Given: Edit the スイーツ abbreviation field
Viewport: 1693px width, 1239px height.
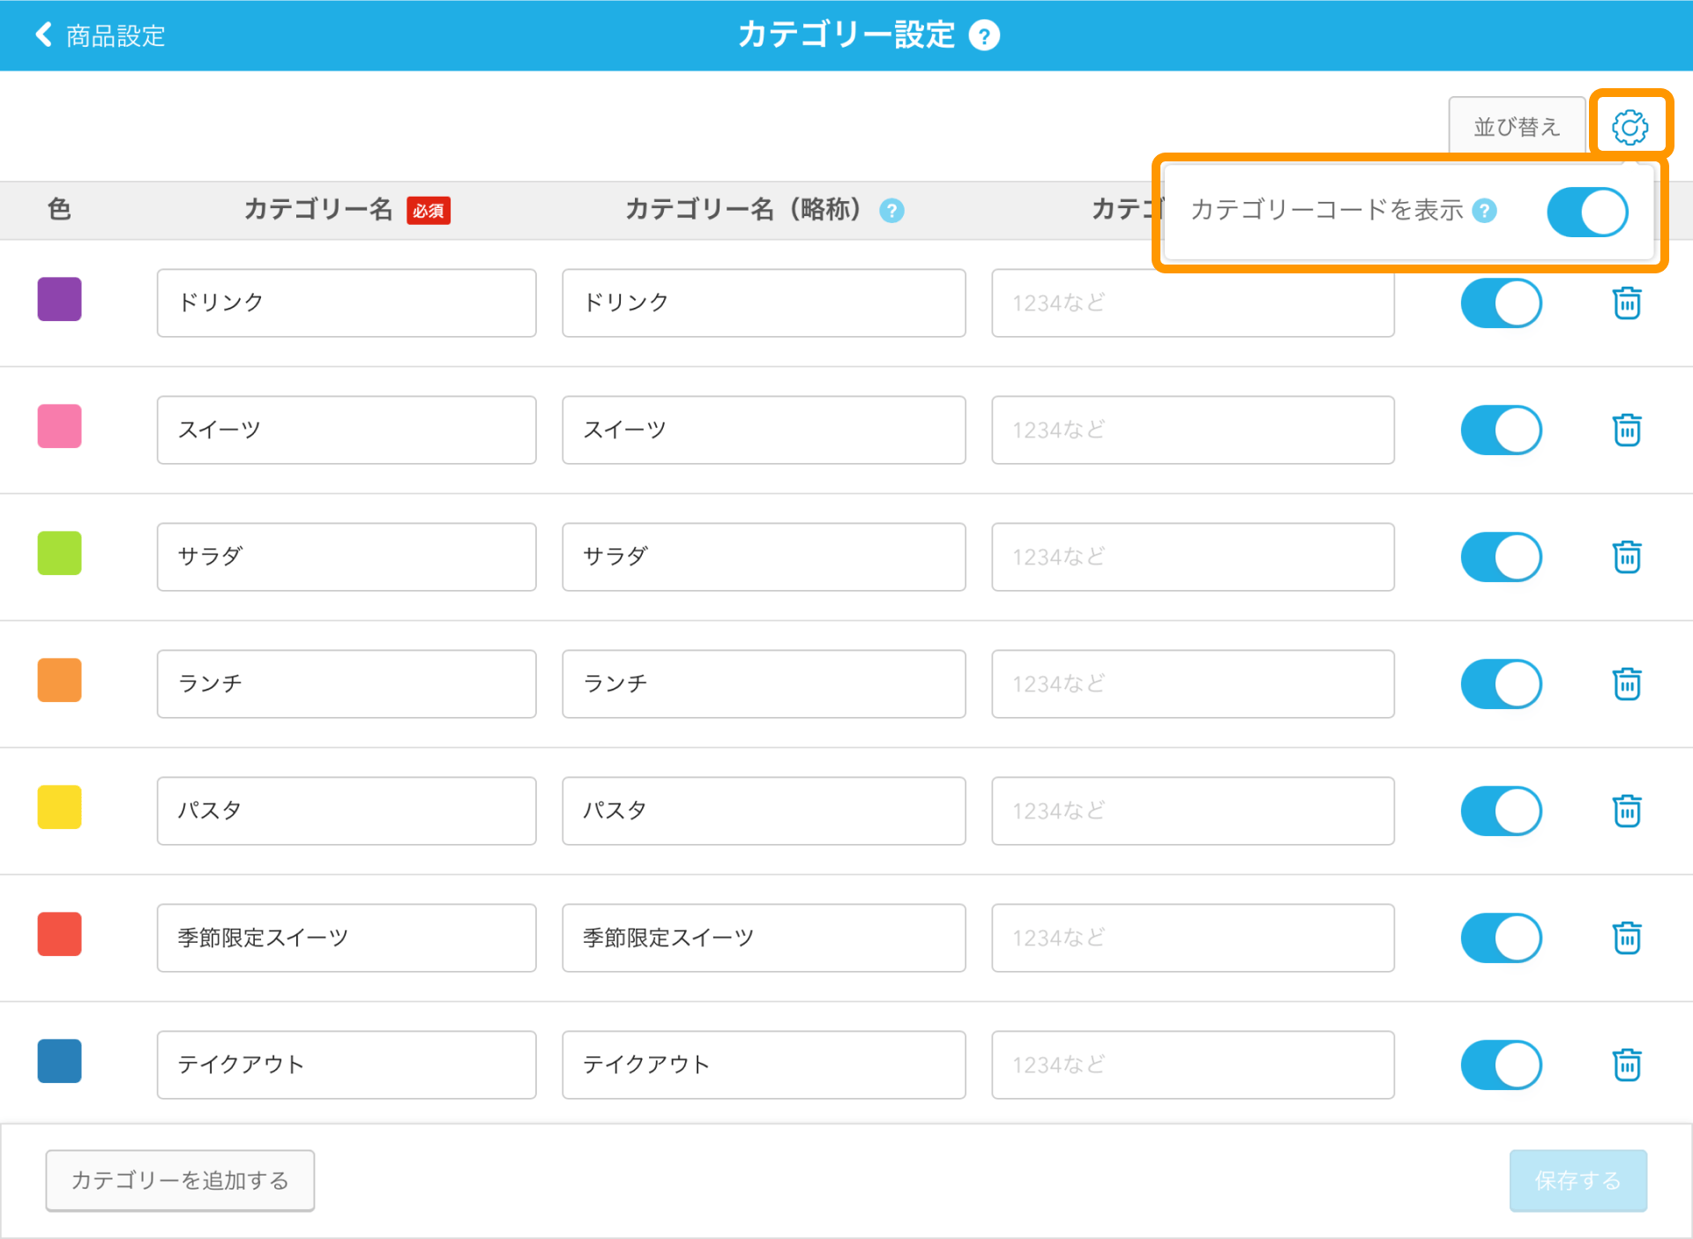Looking at the screenshot, I should (x=764, y=429).
